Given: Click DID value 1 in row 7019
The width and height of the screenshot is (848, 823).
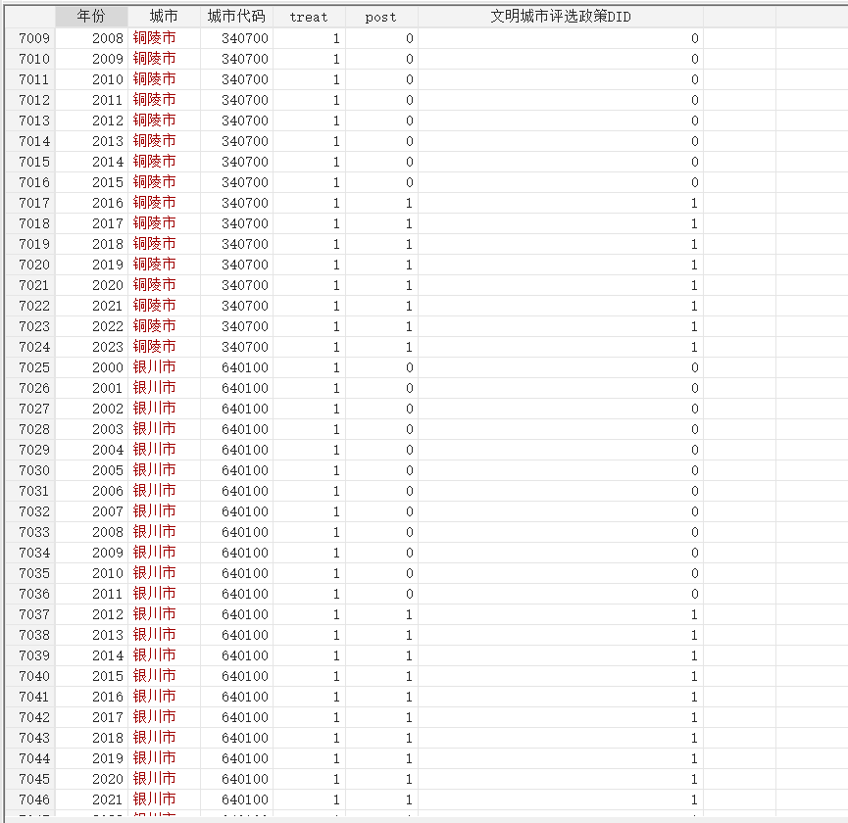Looking at the screenshot, I should (561, 244).
